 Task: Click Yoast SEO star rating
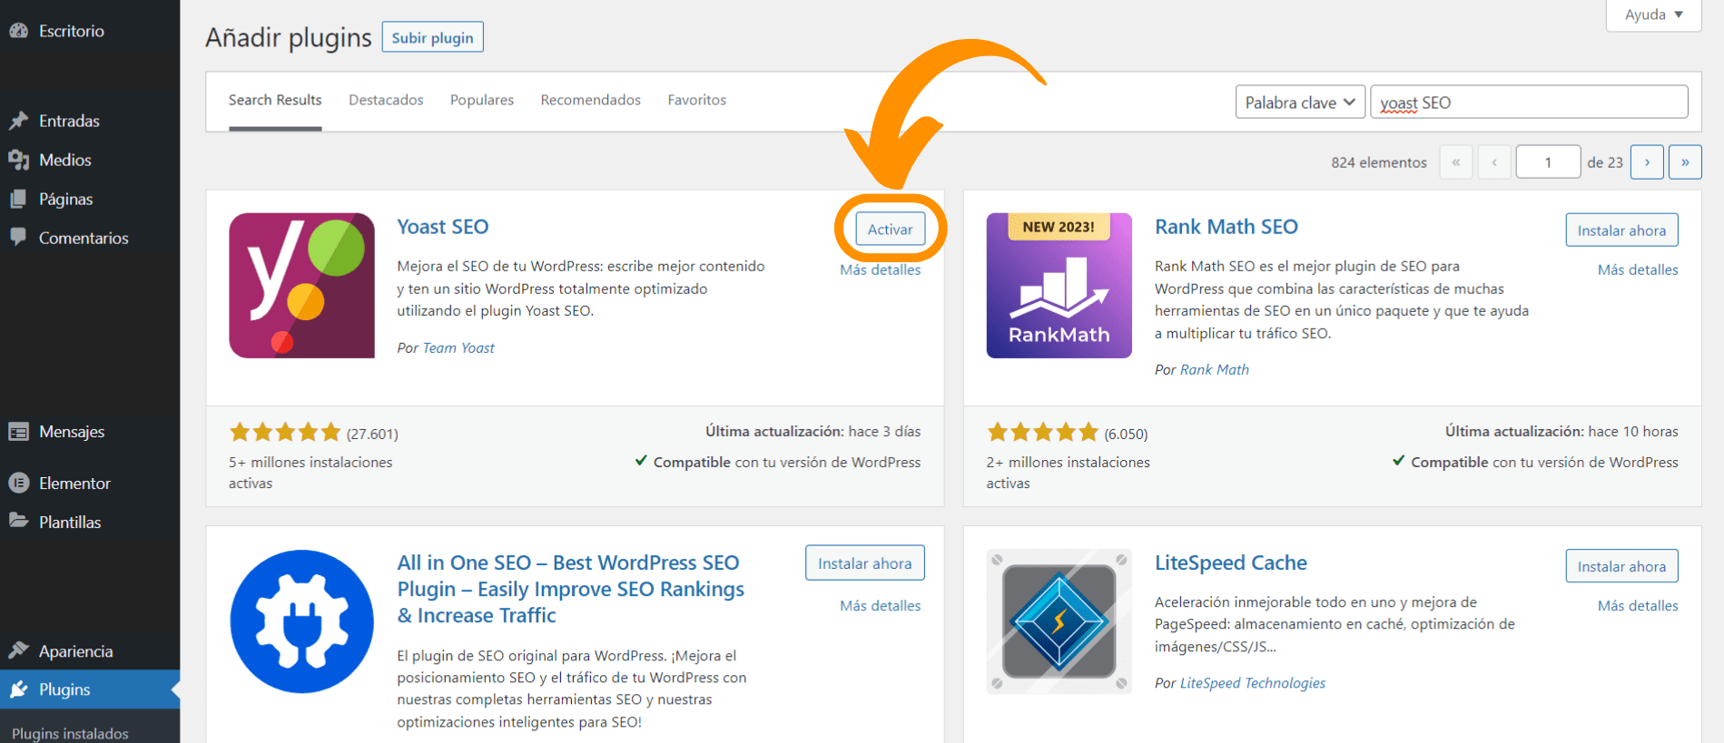click(285, 433)
